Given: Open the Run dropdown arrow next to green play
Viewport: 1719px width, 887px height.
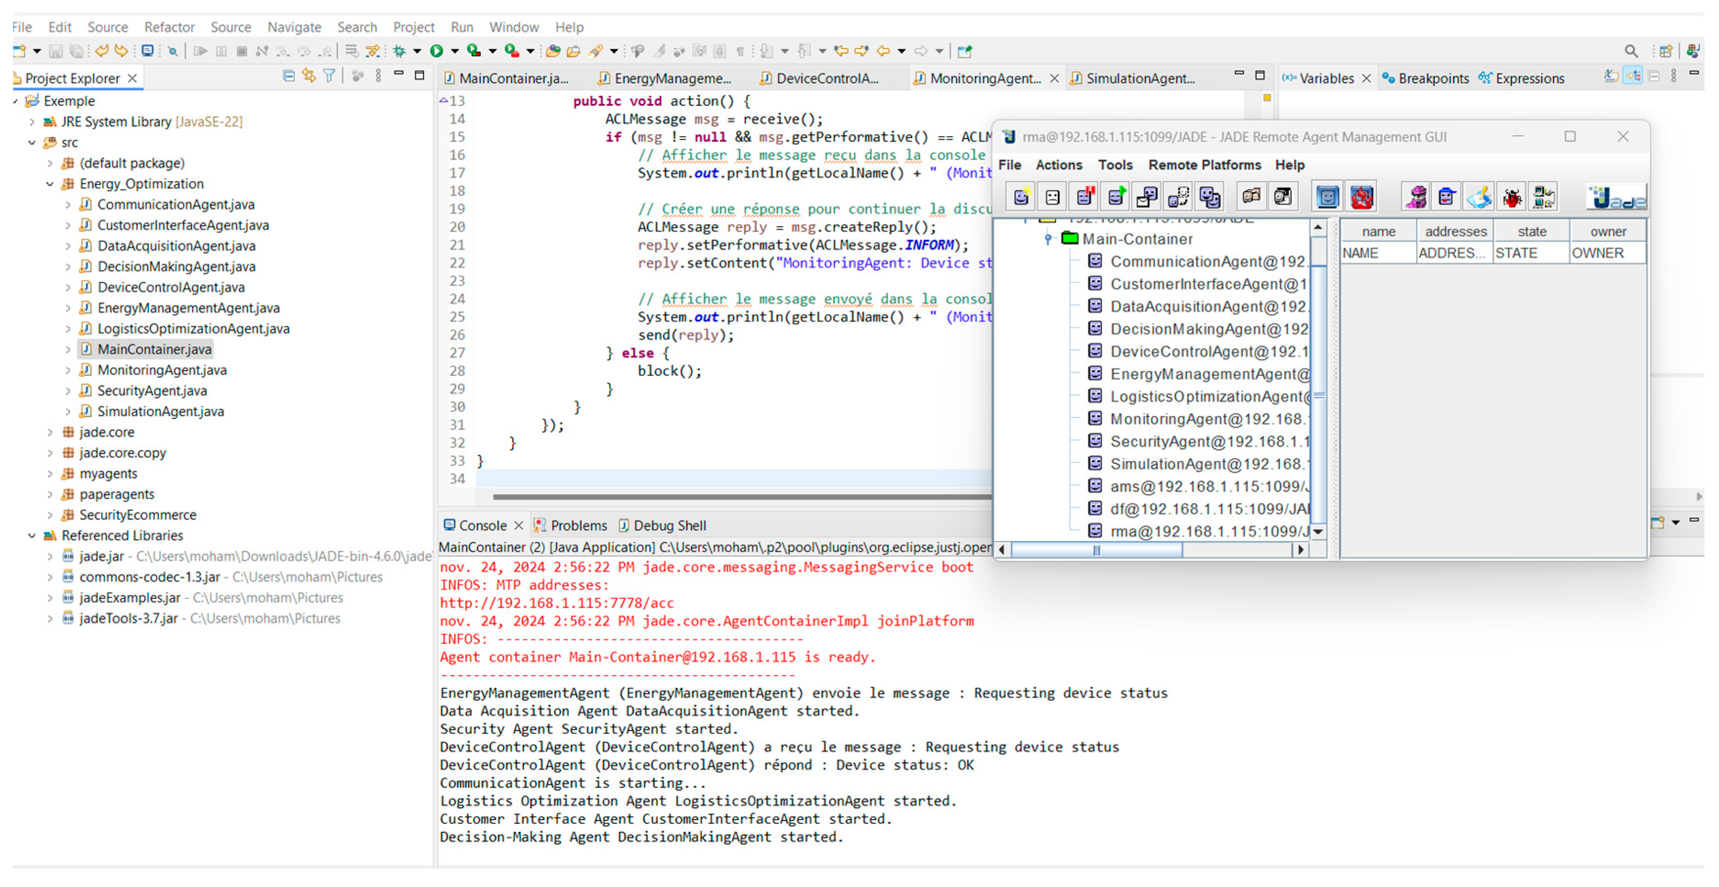Looking at the screenshot, I should pos(454,51).
